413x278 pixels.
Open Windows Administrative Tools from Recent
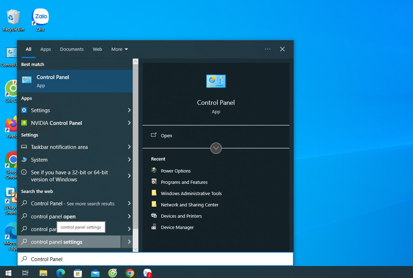pyautogui.click(x=191, y=193)
